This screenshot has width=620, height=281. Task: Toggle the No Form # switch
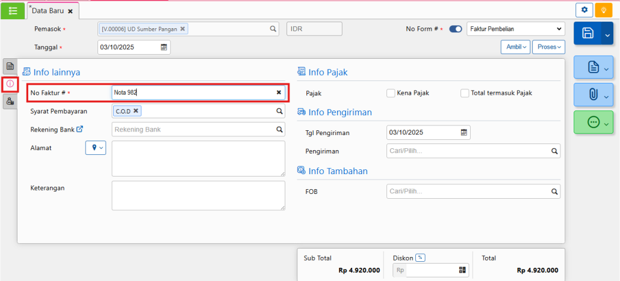coord(456,29)
